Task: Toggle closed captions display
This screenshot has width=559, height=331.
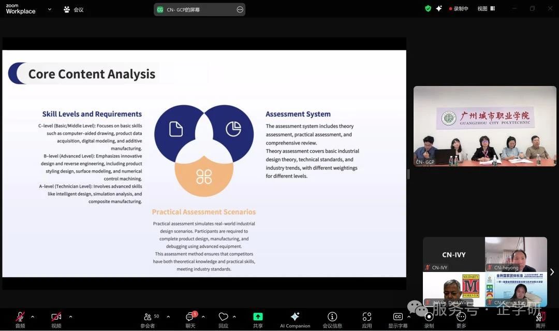Action: (x=398, y=317)
